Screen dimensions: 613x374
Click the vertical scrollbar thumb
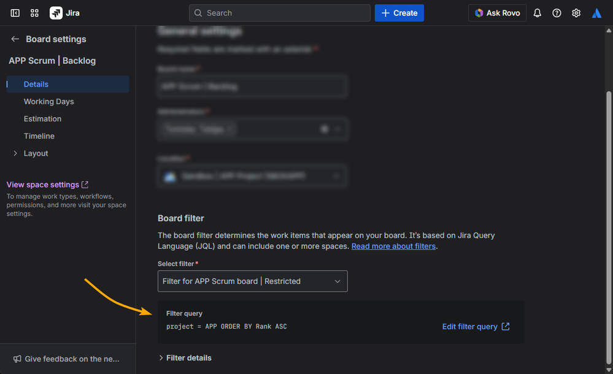(609, 227)
